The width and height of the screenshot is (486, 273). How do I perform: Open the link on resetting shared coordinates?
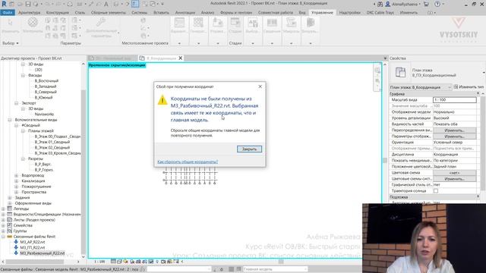(188, 162)
